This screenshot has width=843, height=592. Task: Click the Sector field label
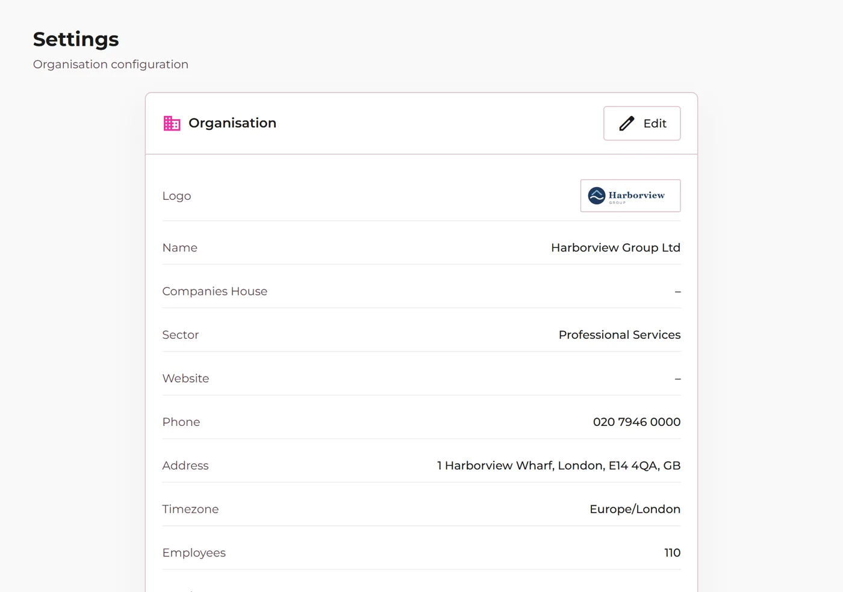(x=181, y=335)
